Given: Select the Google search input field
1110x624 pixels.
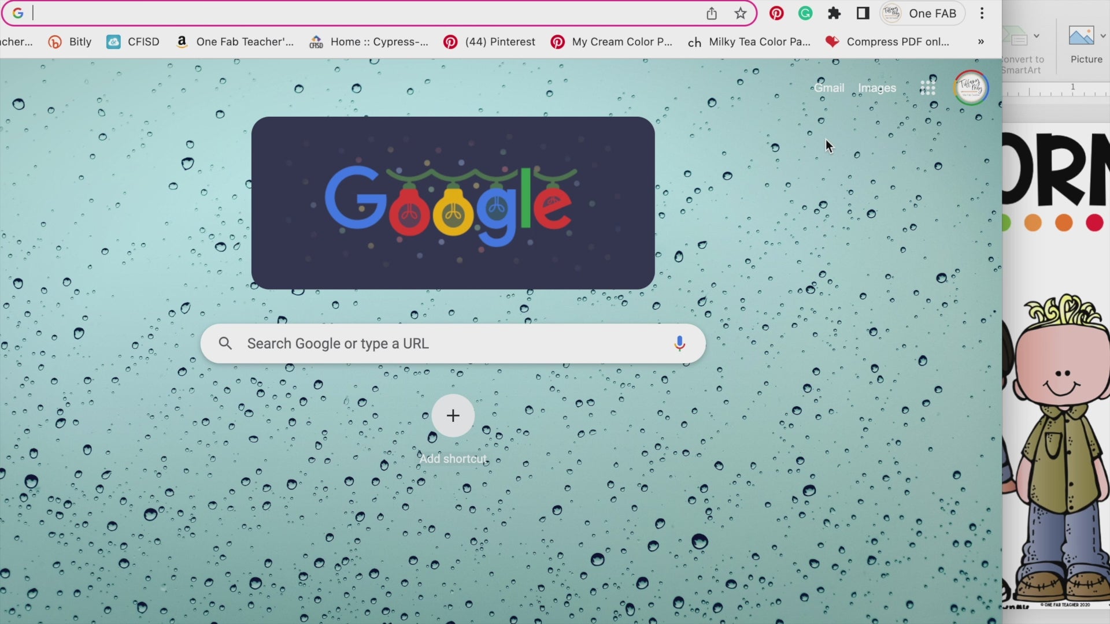Looking at the screenshot, I should (x=453, y=344).
